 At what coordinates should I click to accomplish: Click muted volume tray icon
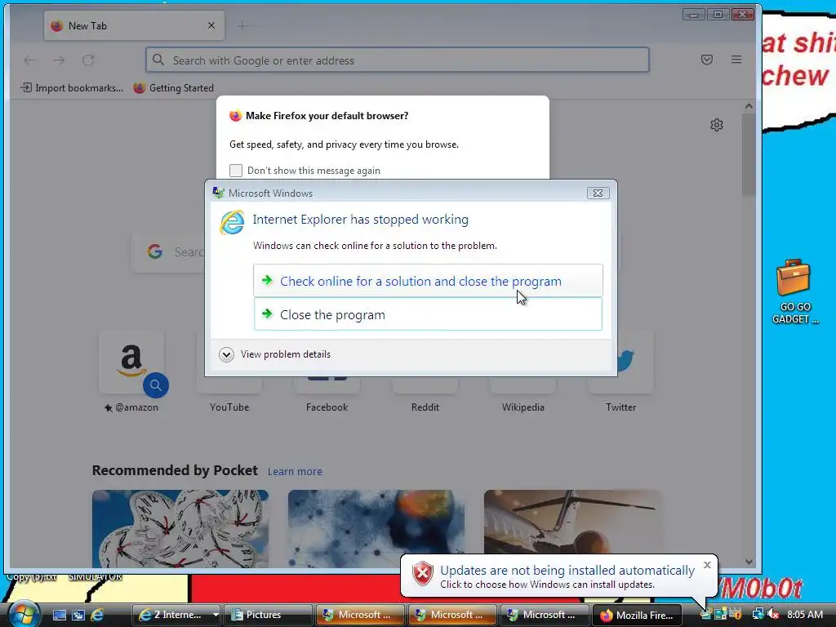[773, 614]
